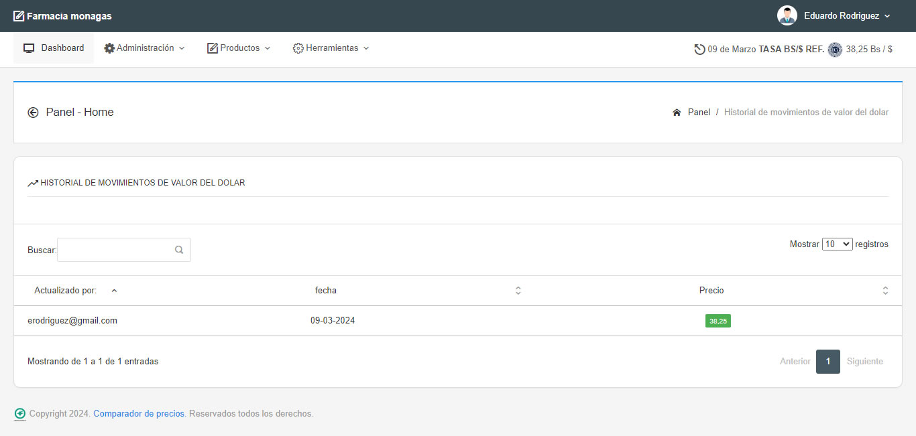
Task: Open the Administración menu
Action: 144,48
